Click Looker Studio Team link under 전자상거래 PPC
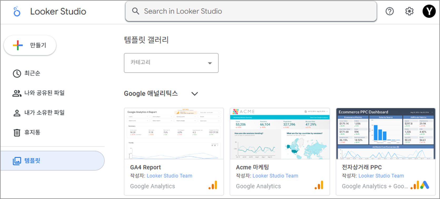The width and height of the screenshot is (440, 199). [x=381, y=176]
